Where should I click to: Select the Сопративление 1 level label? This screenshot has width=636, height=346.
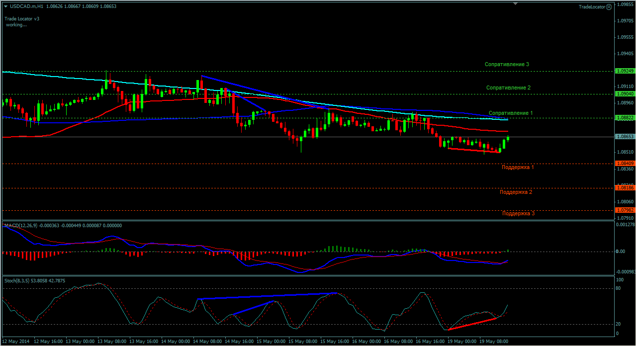click(511, 113)
